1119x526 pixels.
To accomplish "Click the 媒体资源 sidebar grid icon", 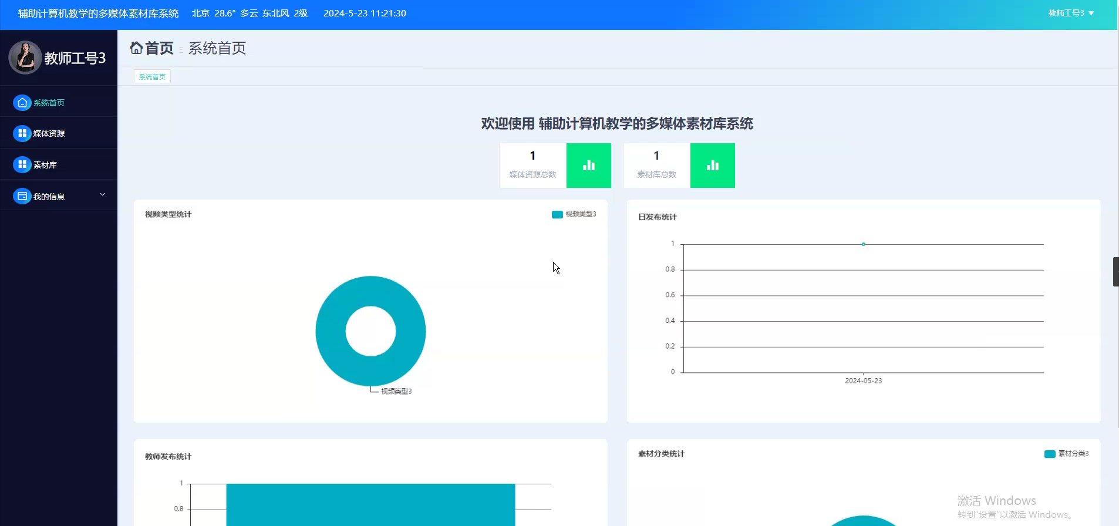I will [x=22, y=133].
